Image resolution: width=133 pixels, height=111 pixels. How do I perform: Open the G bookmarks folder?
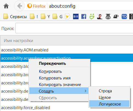57,16
